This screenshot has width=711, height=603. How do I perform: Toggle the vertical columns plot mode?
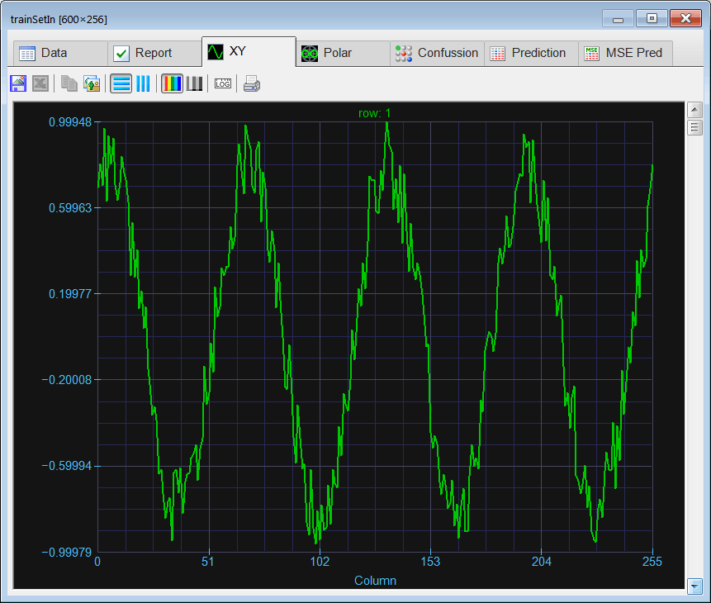click(x=143, y=83)
